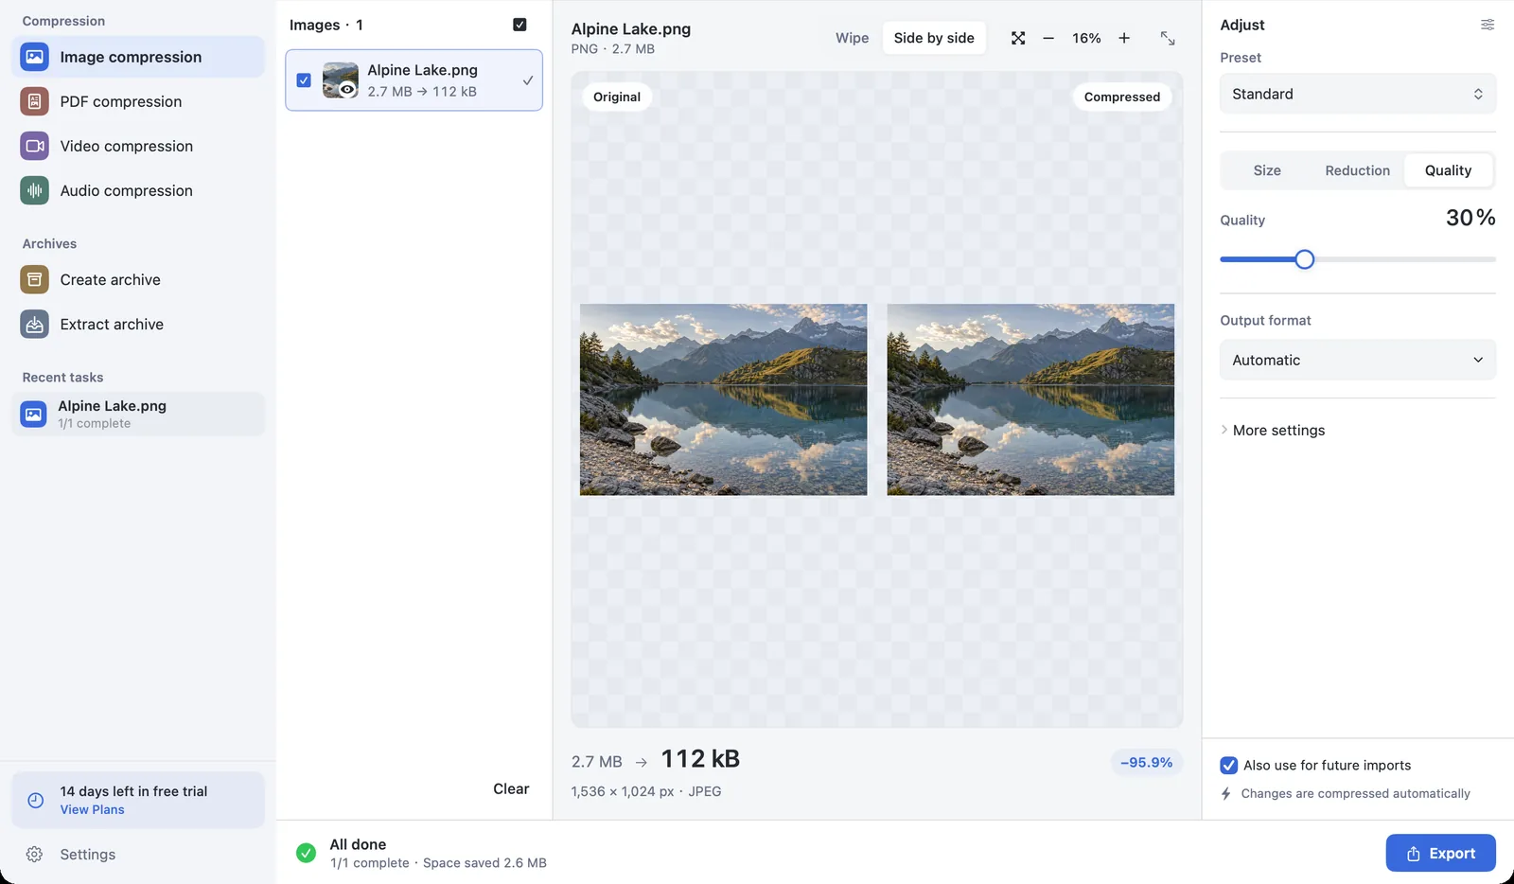Select the Video compression icon
Image resolution: width=1514 pixels, height=884 pixels.
point(34,146)
